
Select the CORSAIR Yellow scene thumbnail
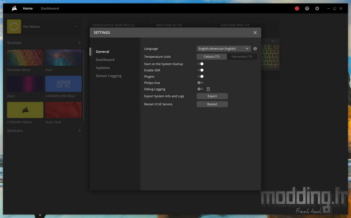pyautogui.click(x=25, y=110)
